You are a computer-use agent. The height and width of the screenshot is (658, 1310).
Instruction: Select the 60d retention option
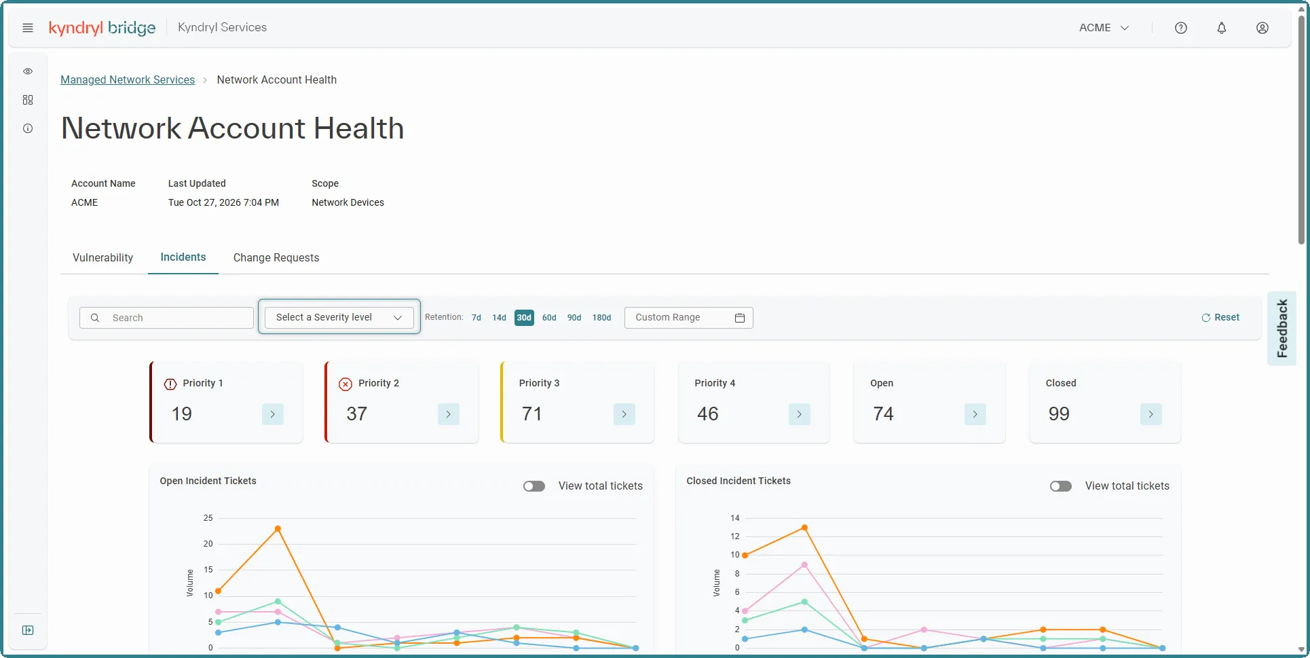tap(549, 318)
